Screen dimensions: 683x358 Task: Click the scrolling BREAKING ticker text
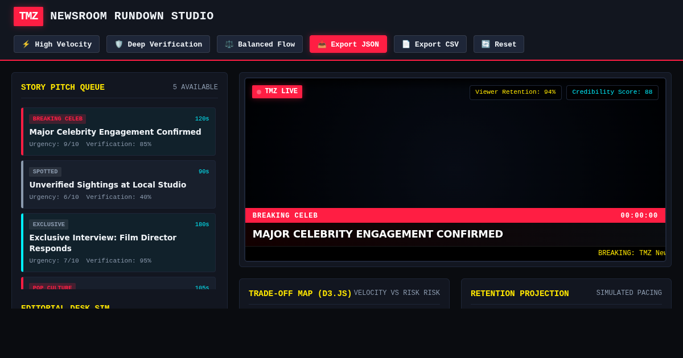pos(632,253)
